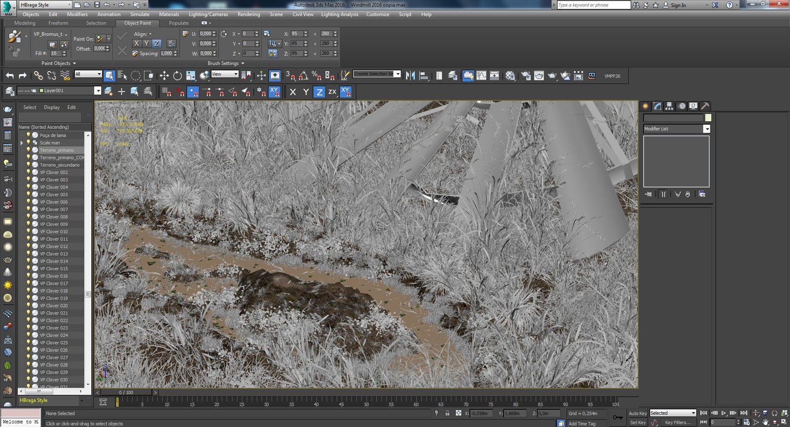Click the time slider 0 / 100 handle
This screenshot has width=790, height=427.
(126, 392)
